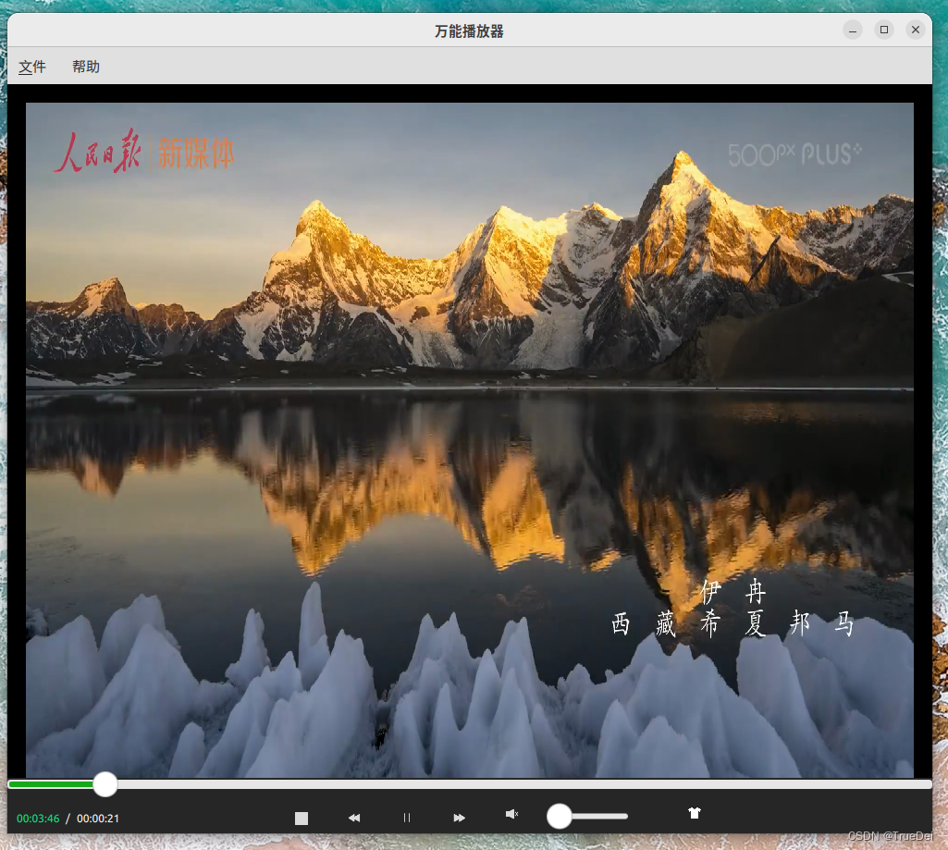Click the green played portion of the progress bar
The width and height of the screenshot is (948, 850).
(51, 784)
